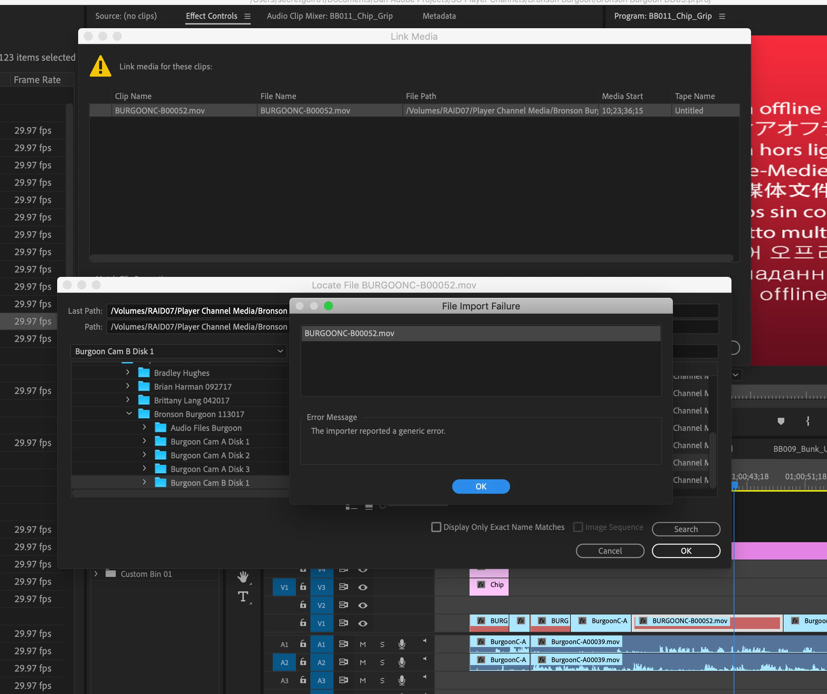
Task: Select the Hand tool
Action: (243, 577)
